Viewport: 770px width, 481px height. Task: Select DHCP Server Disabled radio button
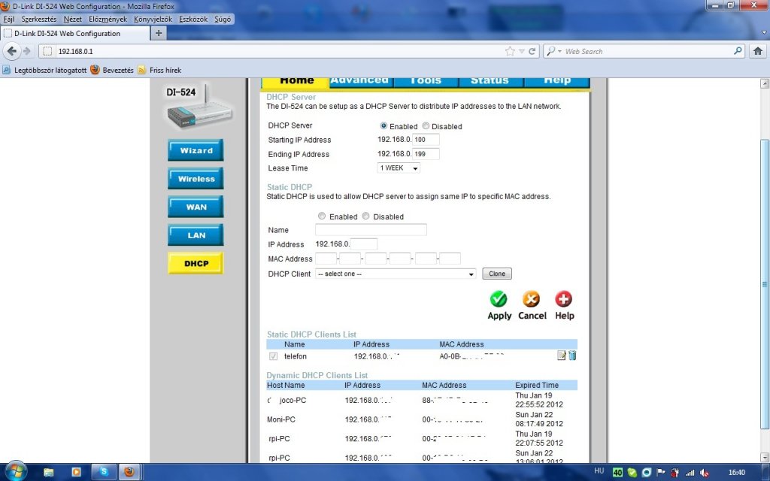point(426,126)
